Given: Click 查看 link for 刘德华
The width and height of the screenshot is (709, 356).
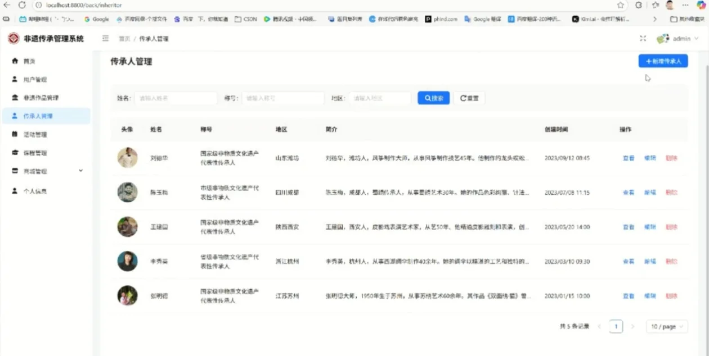Looking at the screenshot, I should pos(628,158).
